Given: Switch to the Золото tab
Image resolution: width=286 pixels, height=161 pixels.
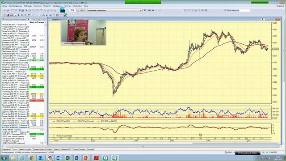Looking at the screenshot, I should point(76,149).
